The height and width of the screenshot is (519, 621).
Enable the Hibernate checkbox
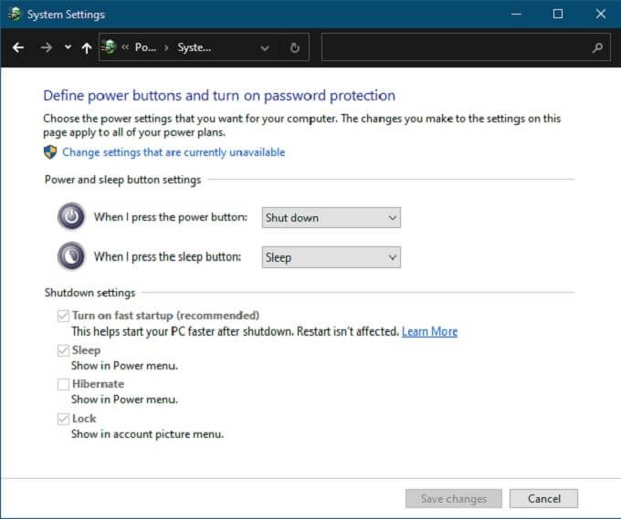(x=63, y=384)
